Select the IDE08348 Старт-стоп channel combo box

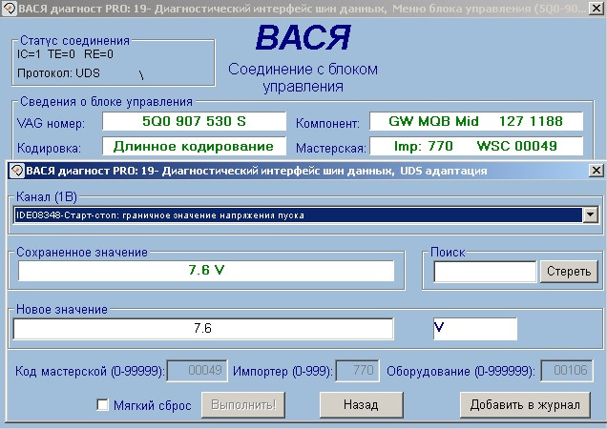[x=305, y=214]
